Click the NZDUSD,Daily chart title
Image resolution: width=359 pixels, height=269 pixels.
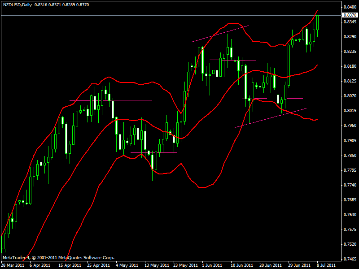tap(18, 5)
